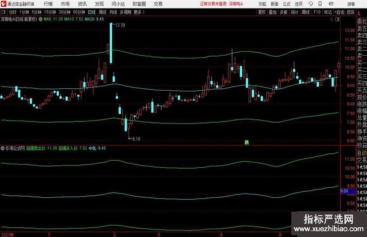Click the month 4 marker on time axis
The height and width of the screenshot is (237, 367).
point(221,235)
